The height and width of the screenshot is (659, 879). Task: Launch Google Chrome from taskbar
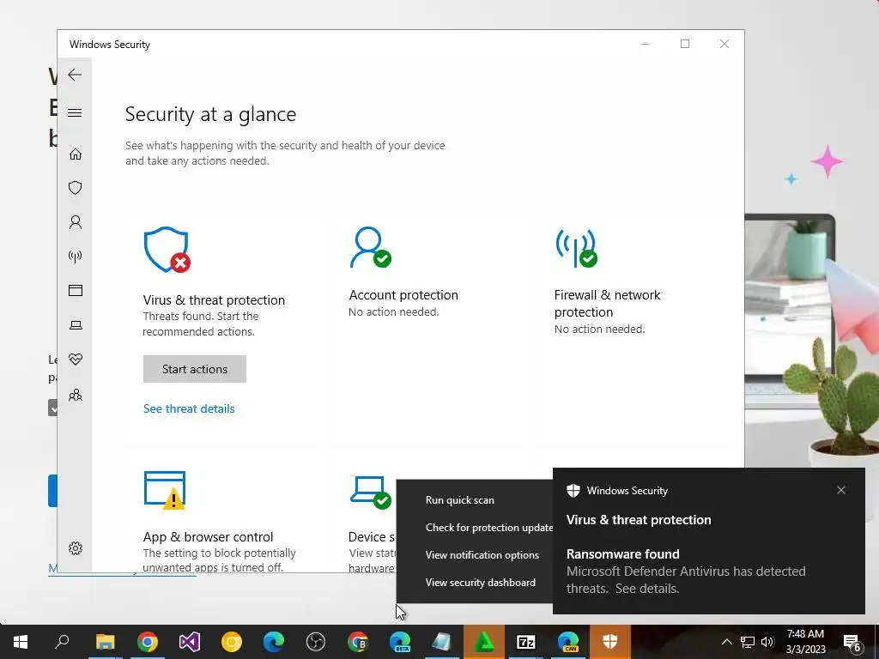[148, 642]
